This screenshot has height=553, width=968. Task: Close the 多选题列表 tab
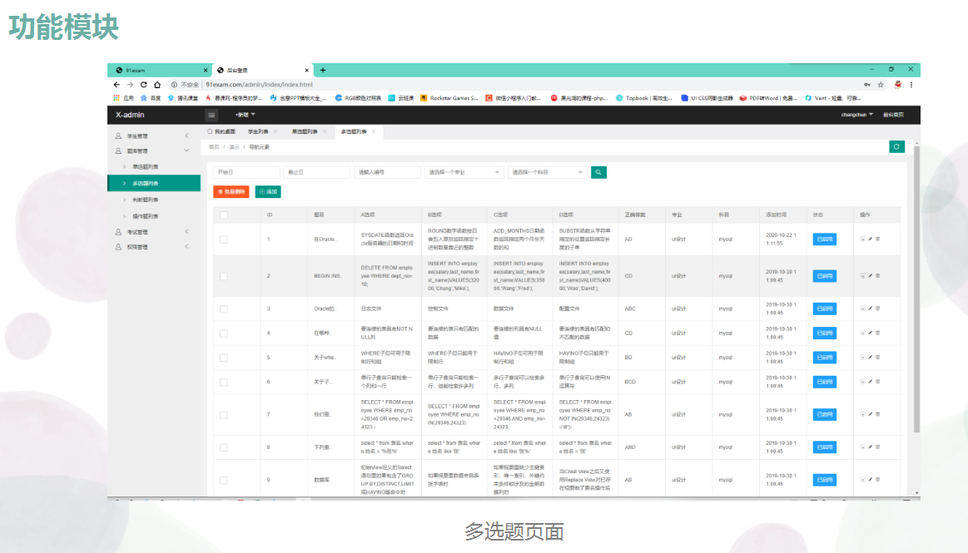374,131
